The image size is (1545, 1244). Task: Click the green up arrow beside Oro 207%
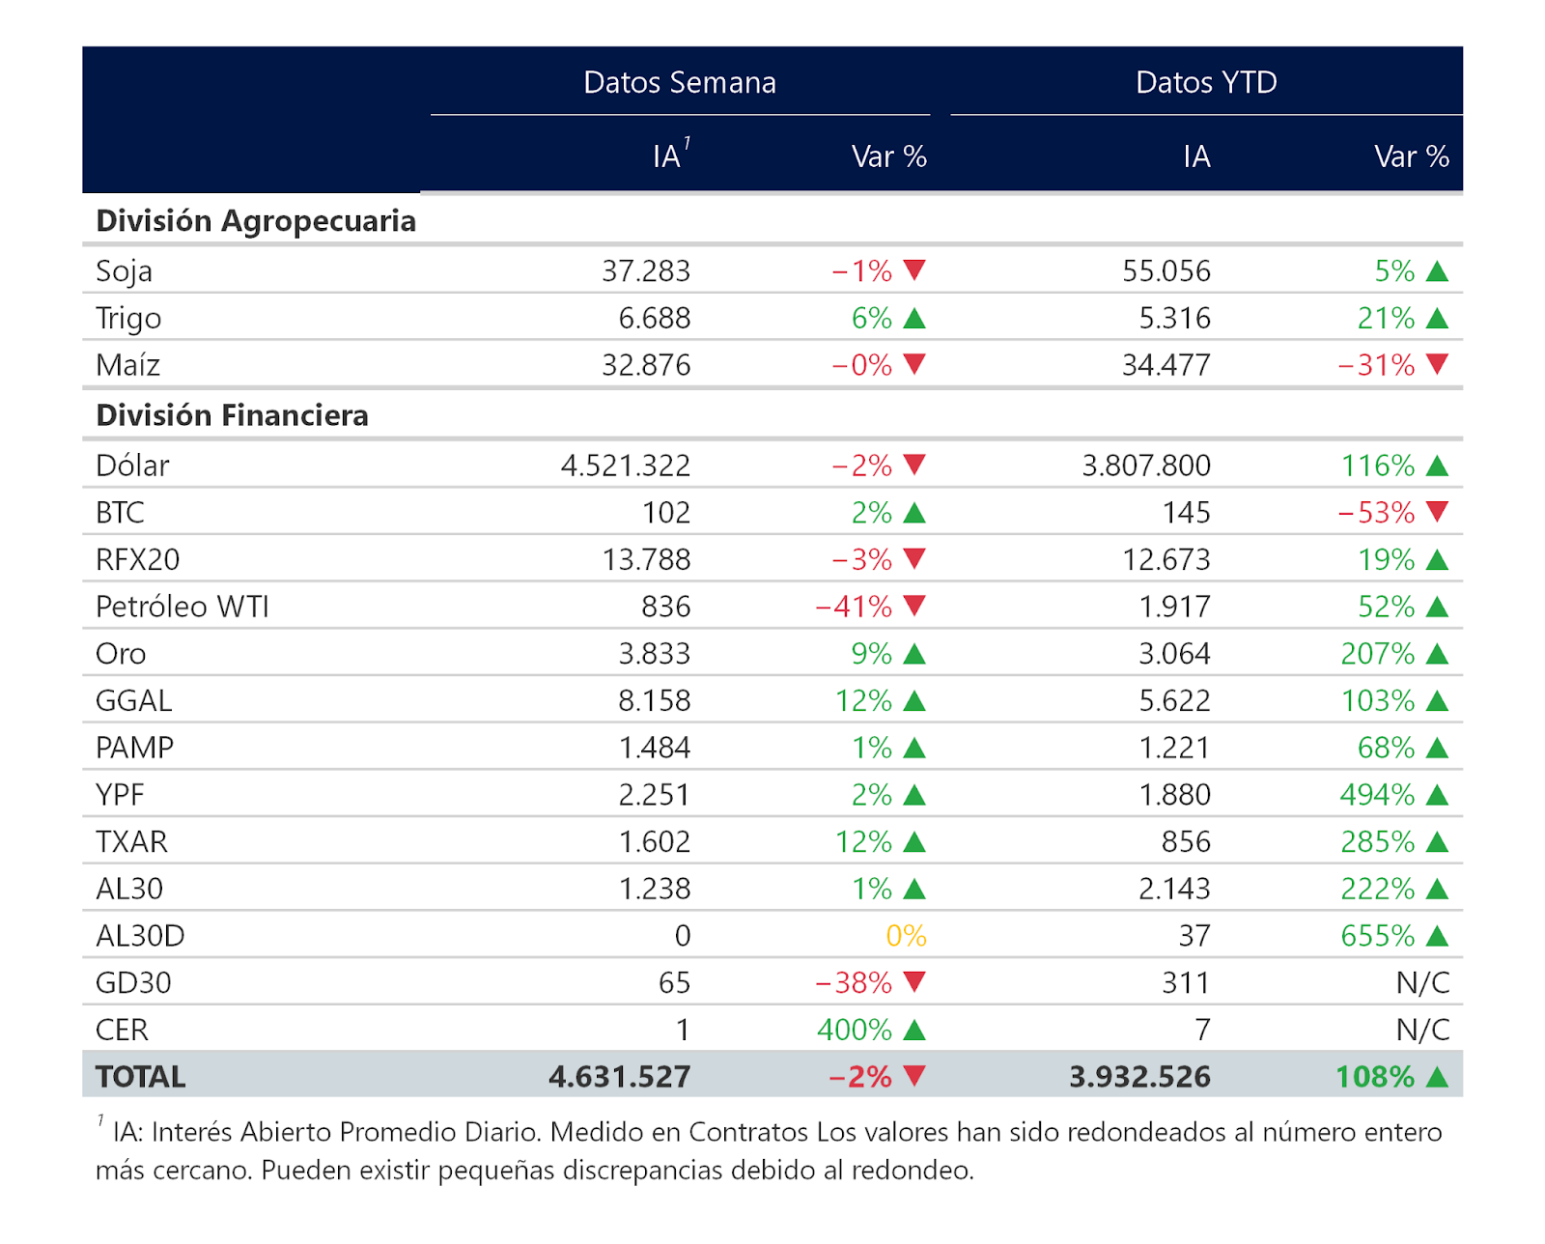point(1437,654)
